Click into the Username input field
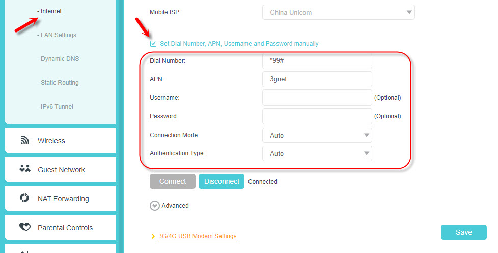 317,98
